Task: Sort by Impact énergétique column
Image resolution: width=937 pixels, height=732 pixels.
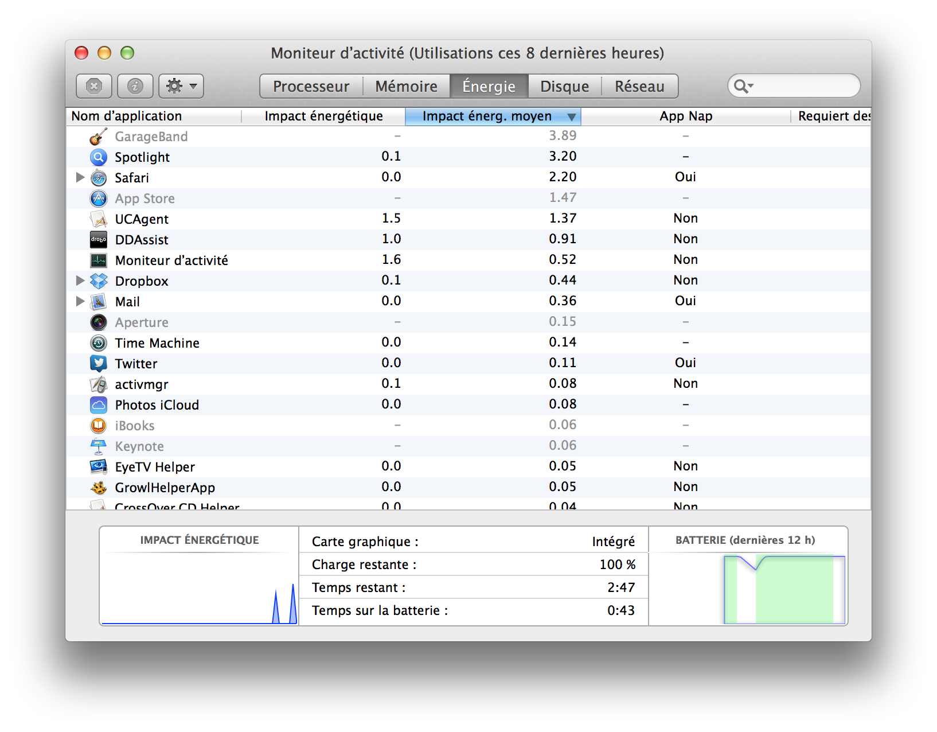Action: pyautogui.click(x=323, y=116)
